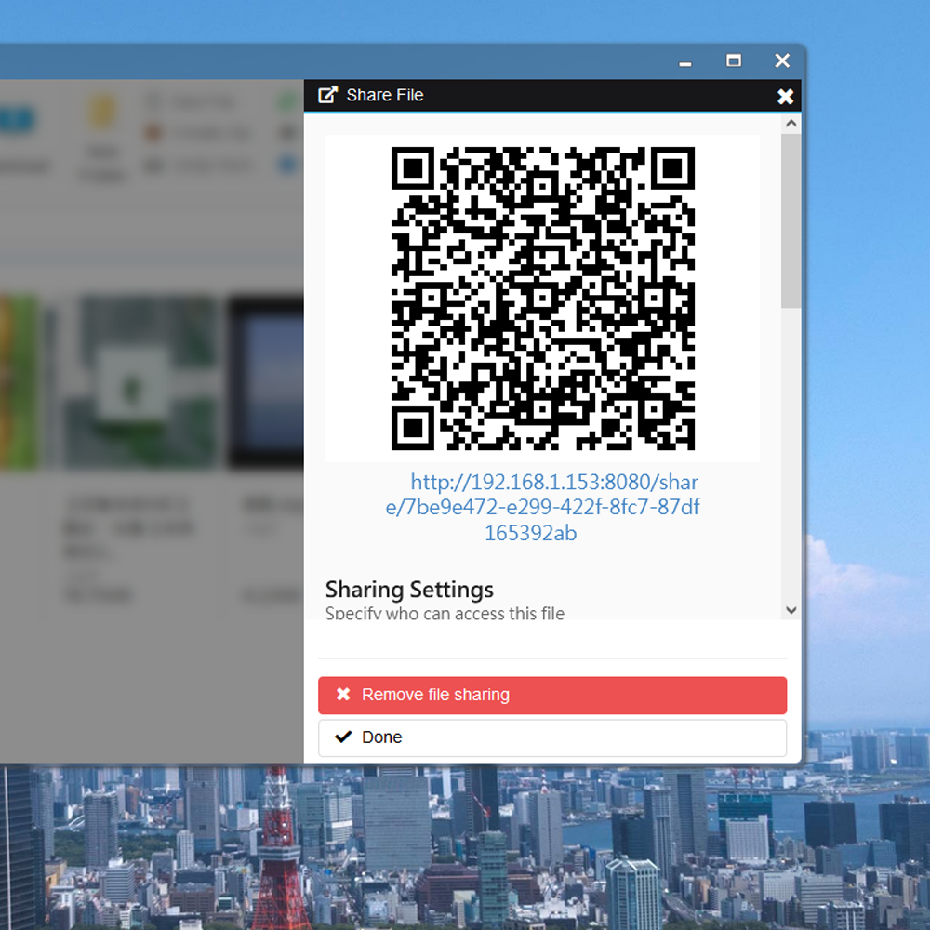Click the Sharing Settings heading
930x930 pixels.
(x=409, y=590)
